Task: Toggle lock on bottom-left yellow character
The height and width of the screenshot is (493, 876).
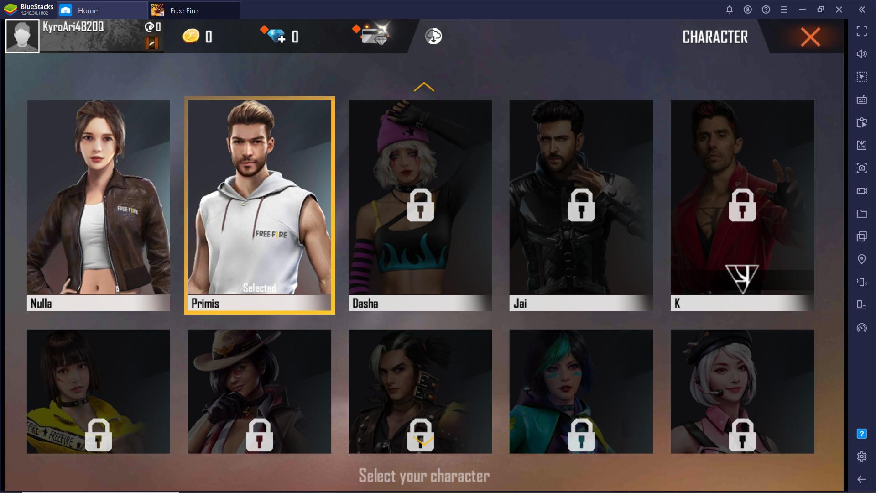Action: (98, 433)
